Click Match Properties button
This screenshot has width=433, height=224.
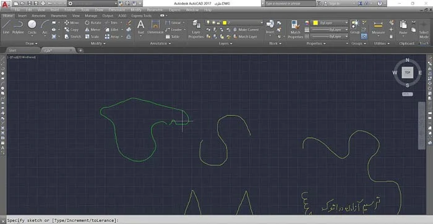(x=296, y=29)
